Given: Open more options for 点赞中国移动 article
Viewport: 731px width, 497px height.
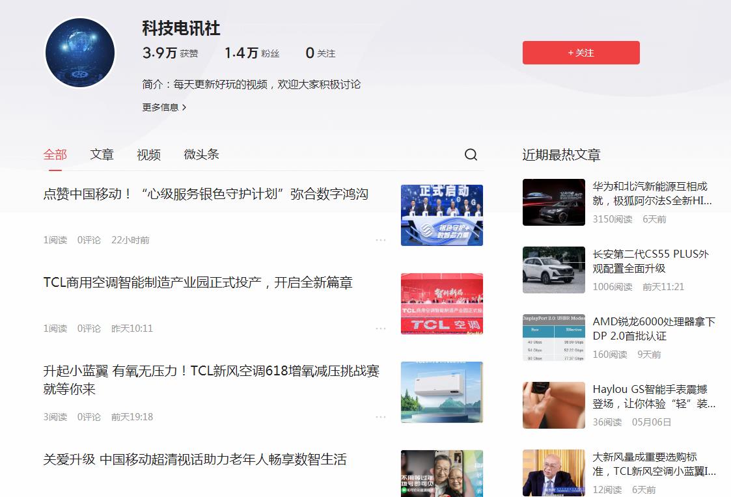Looking at the screenshot, I should pyautogui.click(x=381, y=240).
